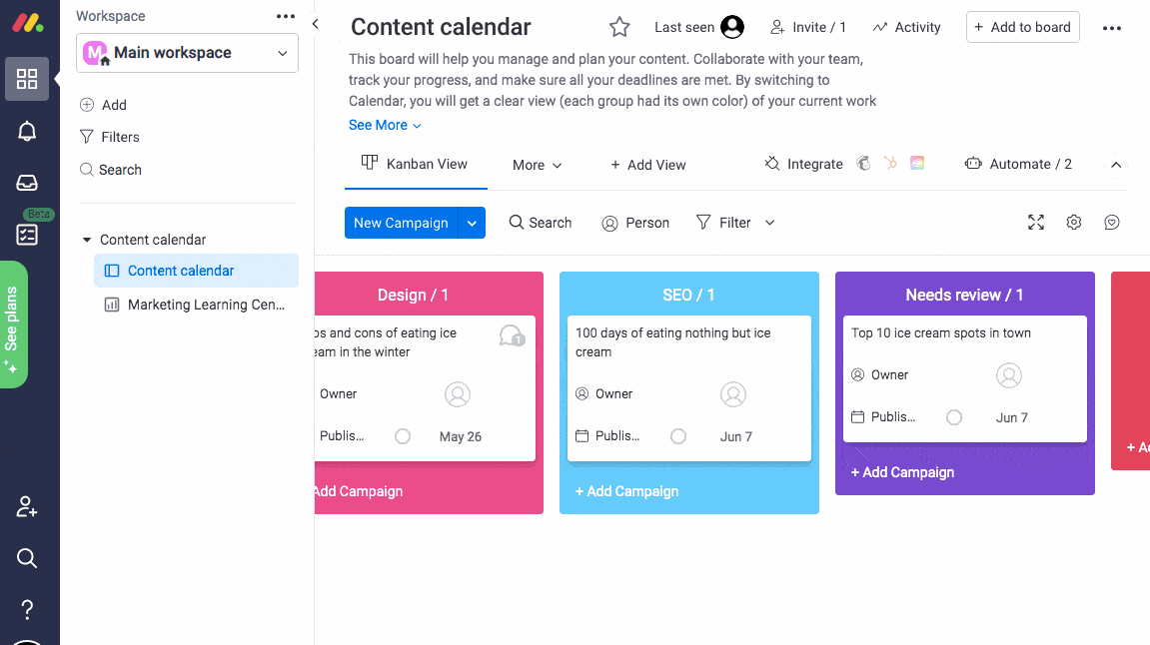The image size is (1150, 645).
Task: Open My Work checklist icon
Action: (x=27, y=235)
